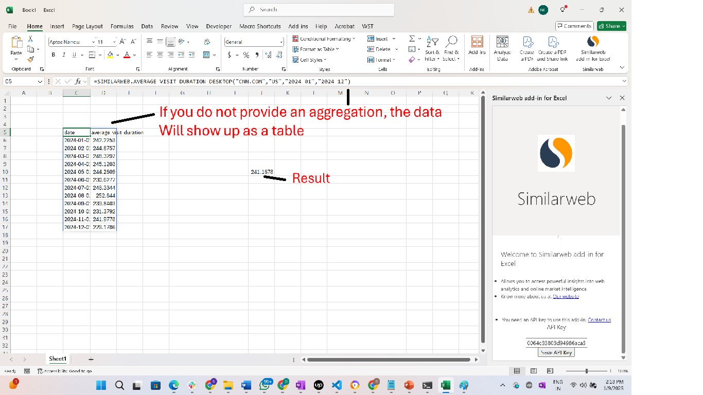Open the Developer ribbon tab
The width and height of the screenshot is (703, 395).
click(x=219, y=26)
